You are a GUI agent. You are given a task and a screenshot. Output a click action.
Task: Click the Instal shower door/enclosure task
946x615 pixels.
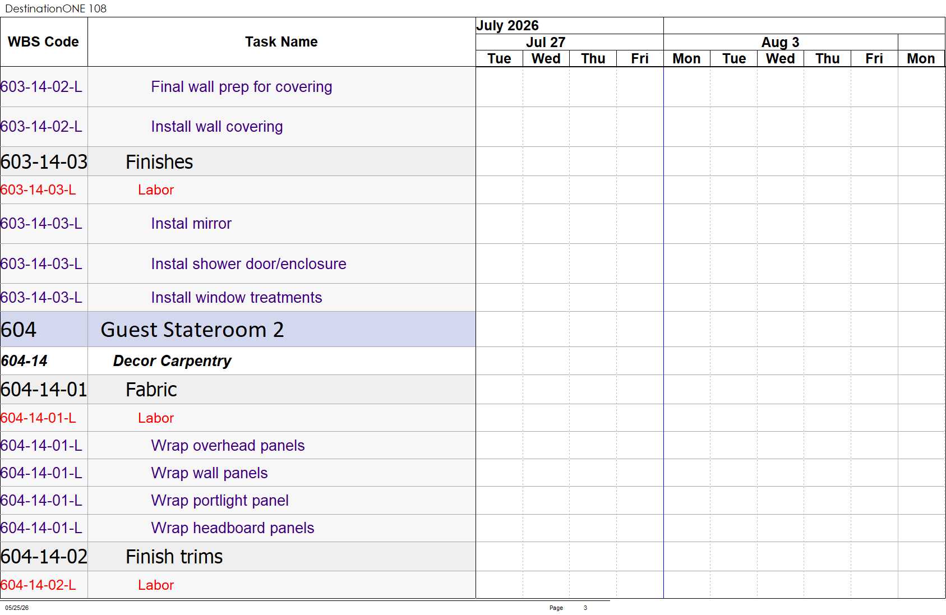[x=248, y=264]
